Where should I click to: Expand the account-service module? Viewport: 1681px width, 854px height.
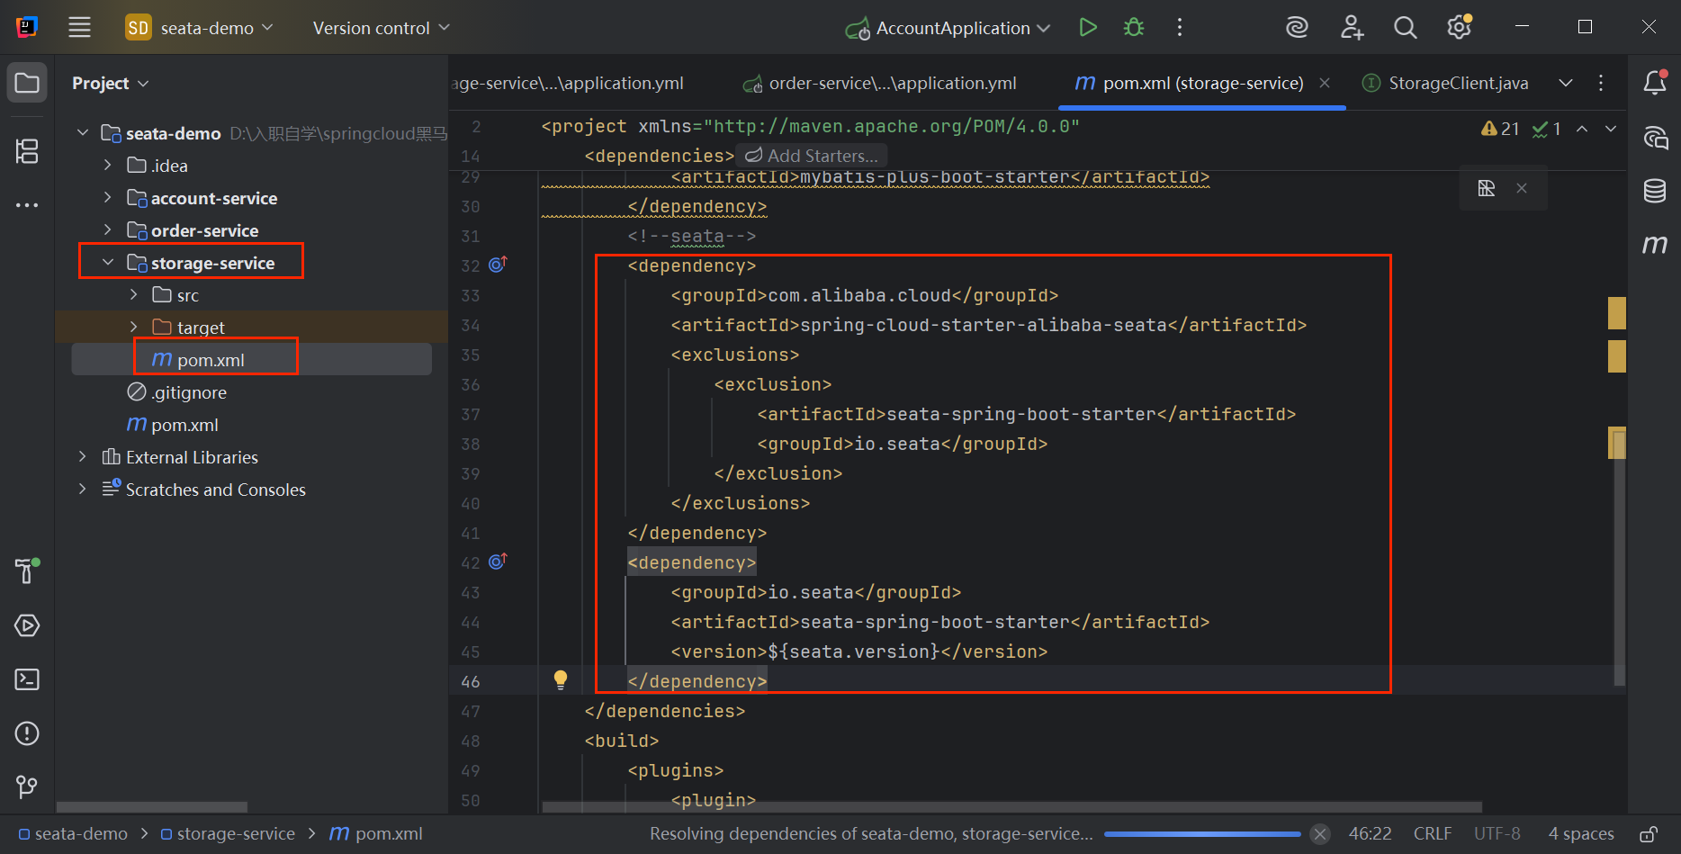point(108,198)
